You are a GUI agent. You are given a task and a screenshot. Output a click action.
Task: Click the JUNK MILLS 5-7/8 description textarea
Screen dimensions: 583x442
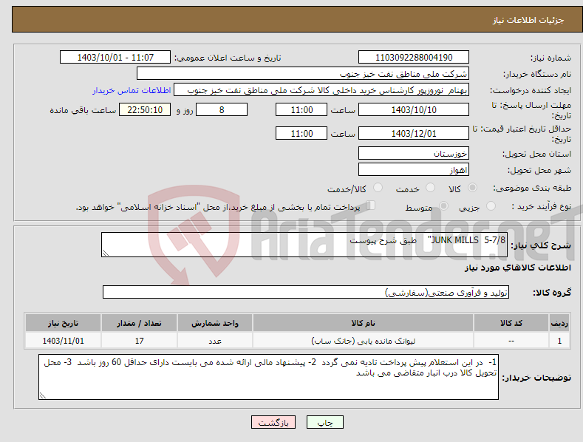(x=304, y=245)
